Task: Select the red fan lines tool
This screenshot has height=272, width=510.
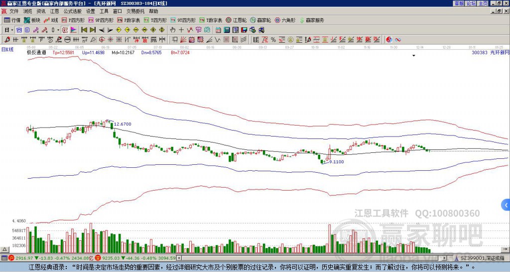Action: pyautogui.click(x=183, y=40)
